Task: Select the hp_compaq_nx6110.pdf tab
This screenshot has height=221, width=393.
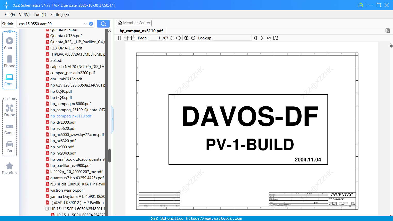Action: point(141,31)
